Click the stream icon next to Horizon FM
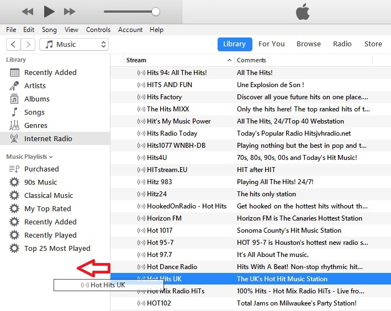 tap(141, 218)
